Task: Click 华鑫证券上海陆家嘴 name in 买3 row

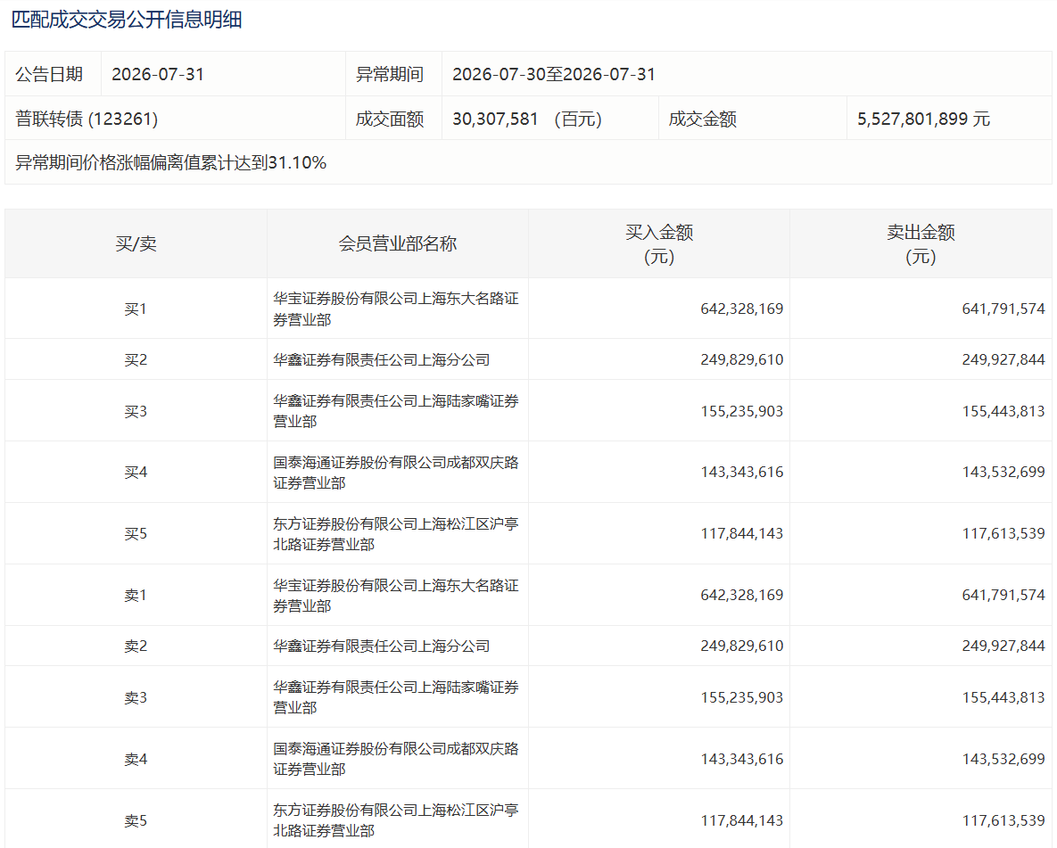Action: 396,411
